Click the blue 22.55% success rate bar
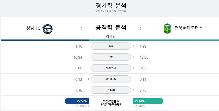Screen dimensions: 219x111 pyautogui.click(x=77, y=101)
